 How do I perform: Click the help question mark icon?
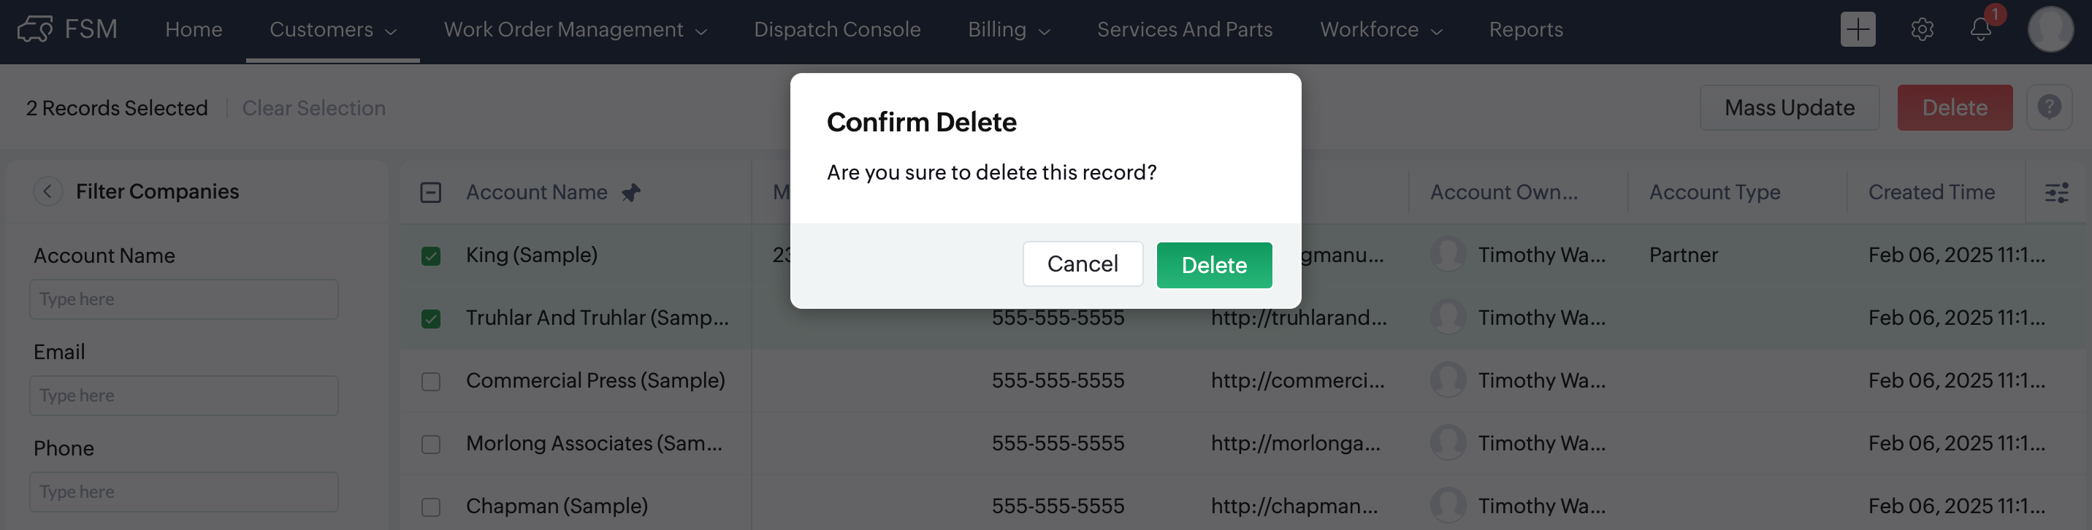[x=2048, y=107]
